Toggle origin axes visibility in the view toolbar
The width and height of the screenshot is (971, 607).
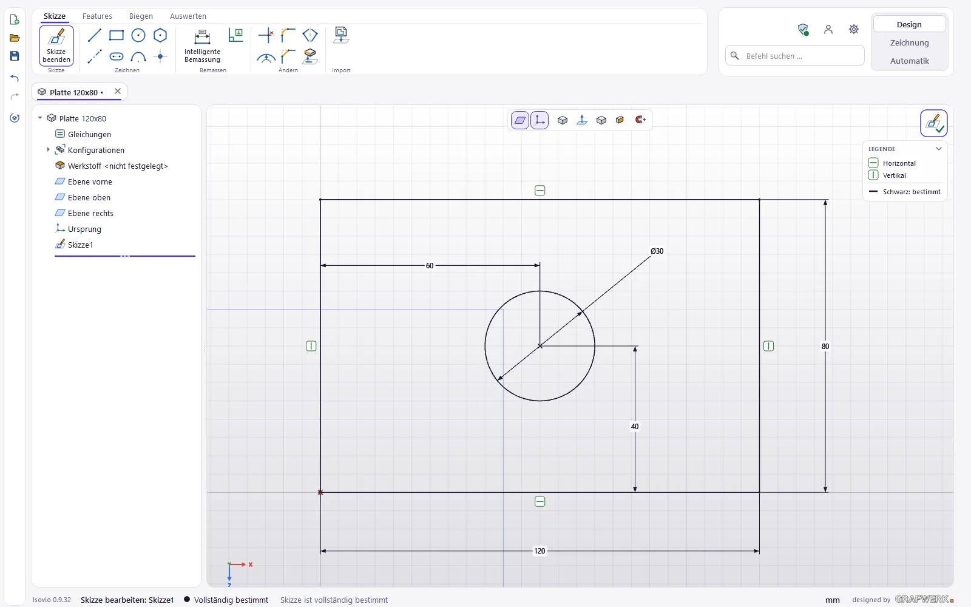[540, 120]
